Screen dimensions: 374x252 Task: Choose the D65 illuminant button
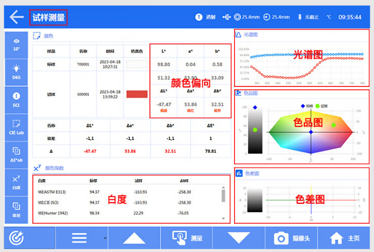click(x=16, y=72)
